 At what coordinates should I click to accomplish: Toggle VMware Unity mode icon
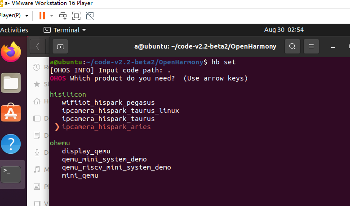tap(90, 16)
